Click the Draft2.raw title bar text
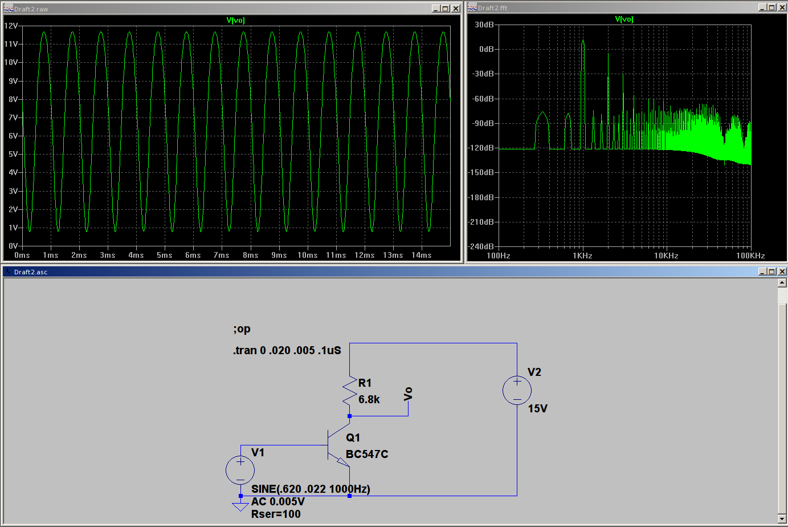Viewport: 788px width, 527px height. (x=31, y=9)
